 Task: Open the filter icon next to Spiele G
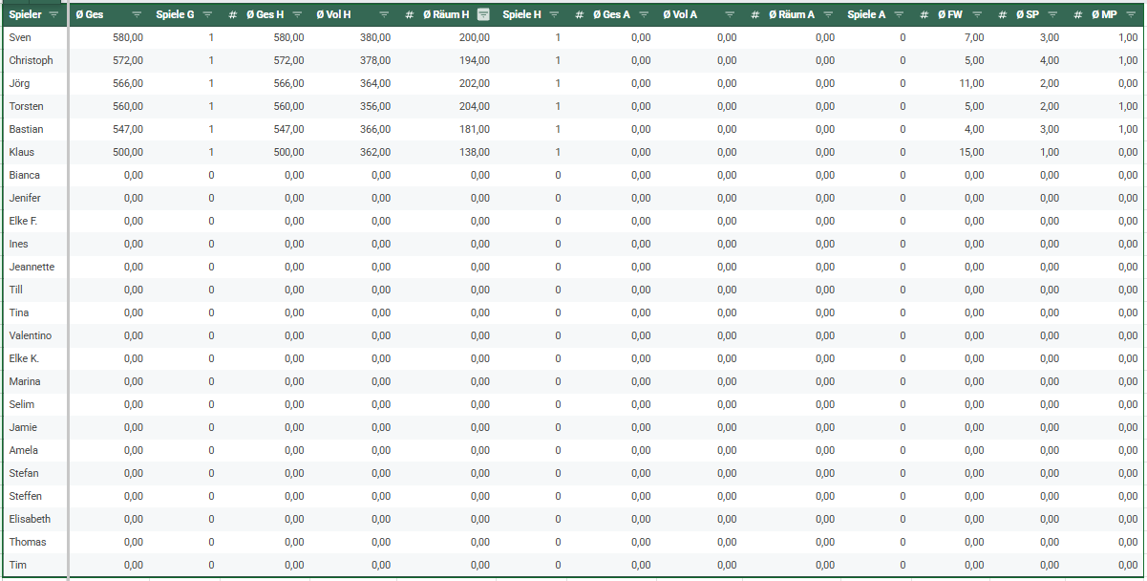(206, 14)
